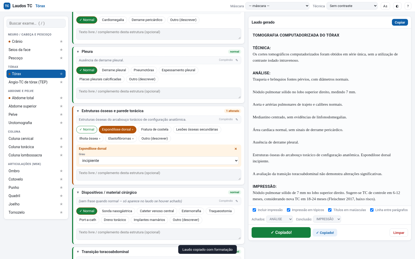415x259 pixels.
Task: Click the TC app logo icon
Action: click(x=7, y=6)
